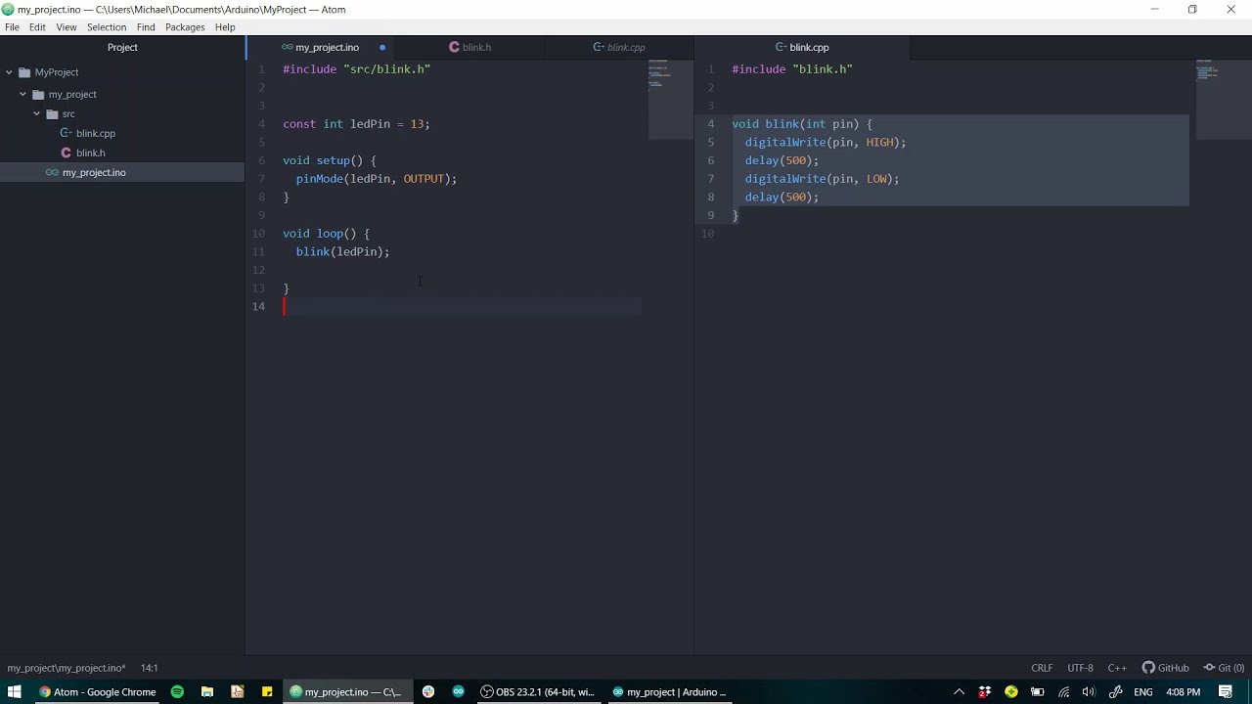1252x704 pixels.
Task: Click the blink.h C file icon in tree
Action: coord(67,153)
